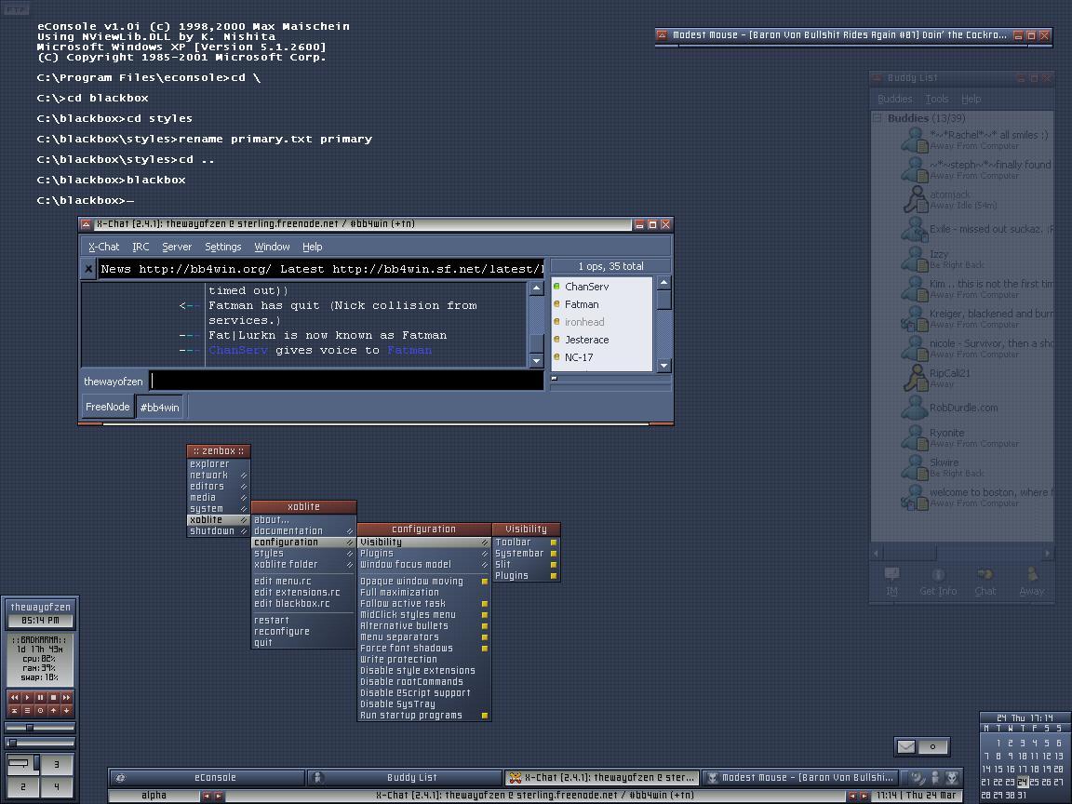1072x804 pixels.
Task: Click the next window arrow beside the toolbar clock
Action: click(x=864, y=796)
